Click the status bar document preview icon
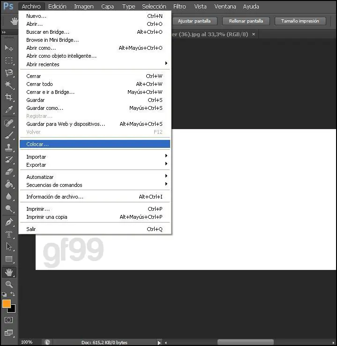The height and width of the screenshot is (346, 337). coord(47,342)
